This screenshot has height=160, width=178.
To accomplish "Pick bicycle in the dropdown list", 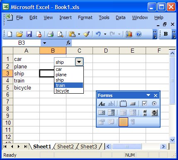I will (x=69, y=91).
